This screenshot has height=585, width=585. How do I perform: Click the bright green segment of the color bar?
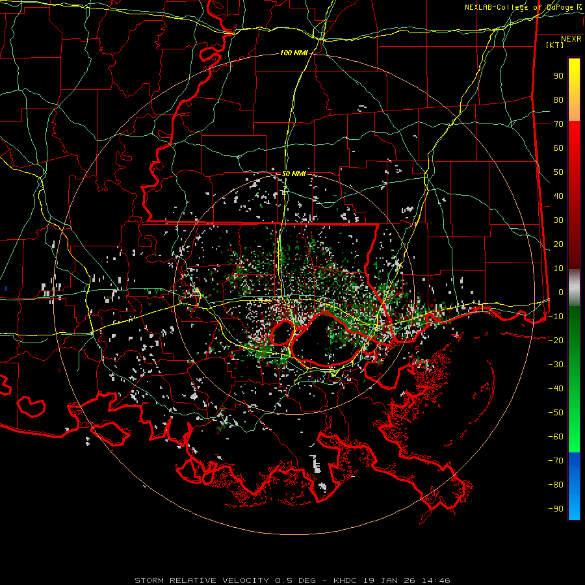coord(574,433)
